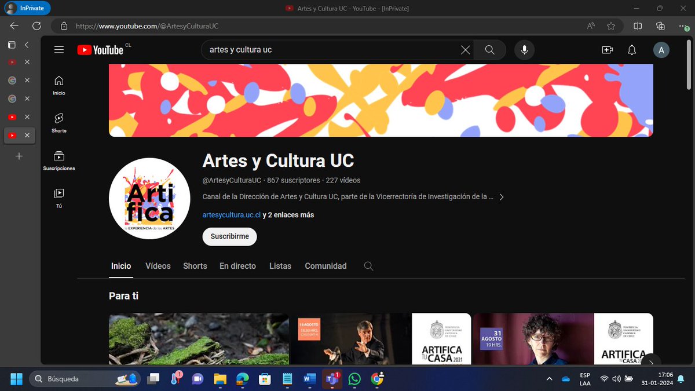
Task: Open the Tú library section
Action: tap(58, 198)
